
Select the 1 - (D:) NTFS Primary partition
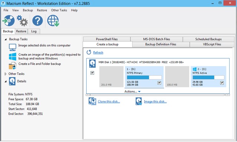(x=144, y=77)
